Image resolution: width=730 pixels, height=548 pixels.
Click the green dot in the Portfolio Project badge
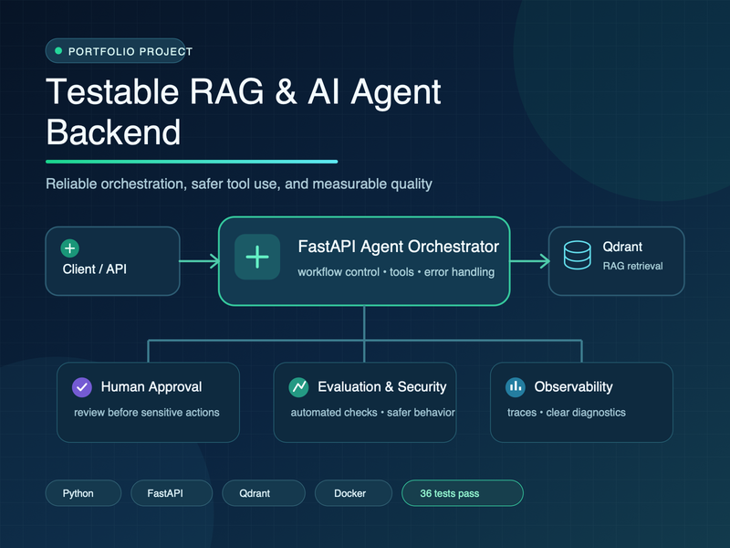coord(58,51)
